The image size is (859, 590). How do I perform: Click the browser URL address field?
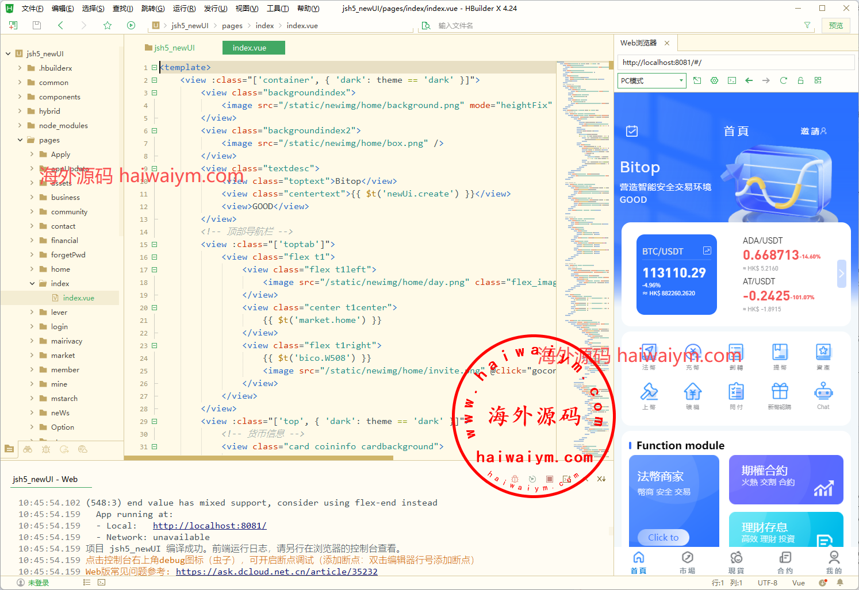(735, 63)
